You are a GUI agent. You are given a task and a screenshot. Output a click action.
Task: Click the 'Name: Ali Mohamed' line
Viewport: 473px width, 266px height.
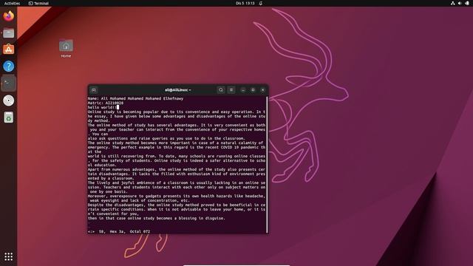tap(135, 98)
